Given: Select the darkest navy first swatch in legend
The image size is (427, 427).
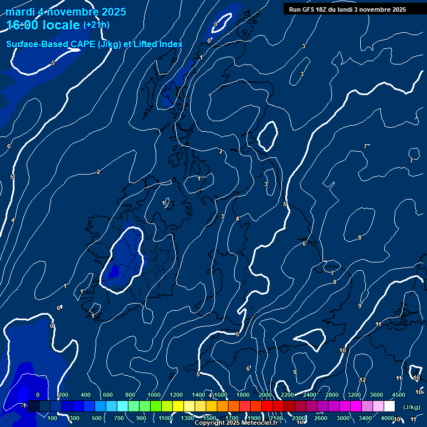Looking at the screenshot, I should point(33,406).
